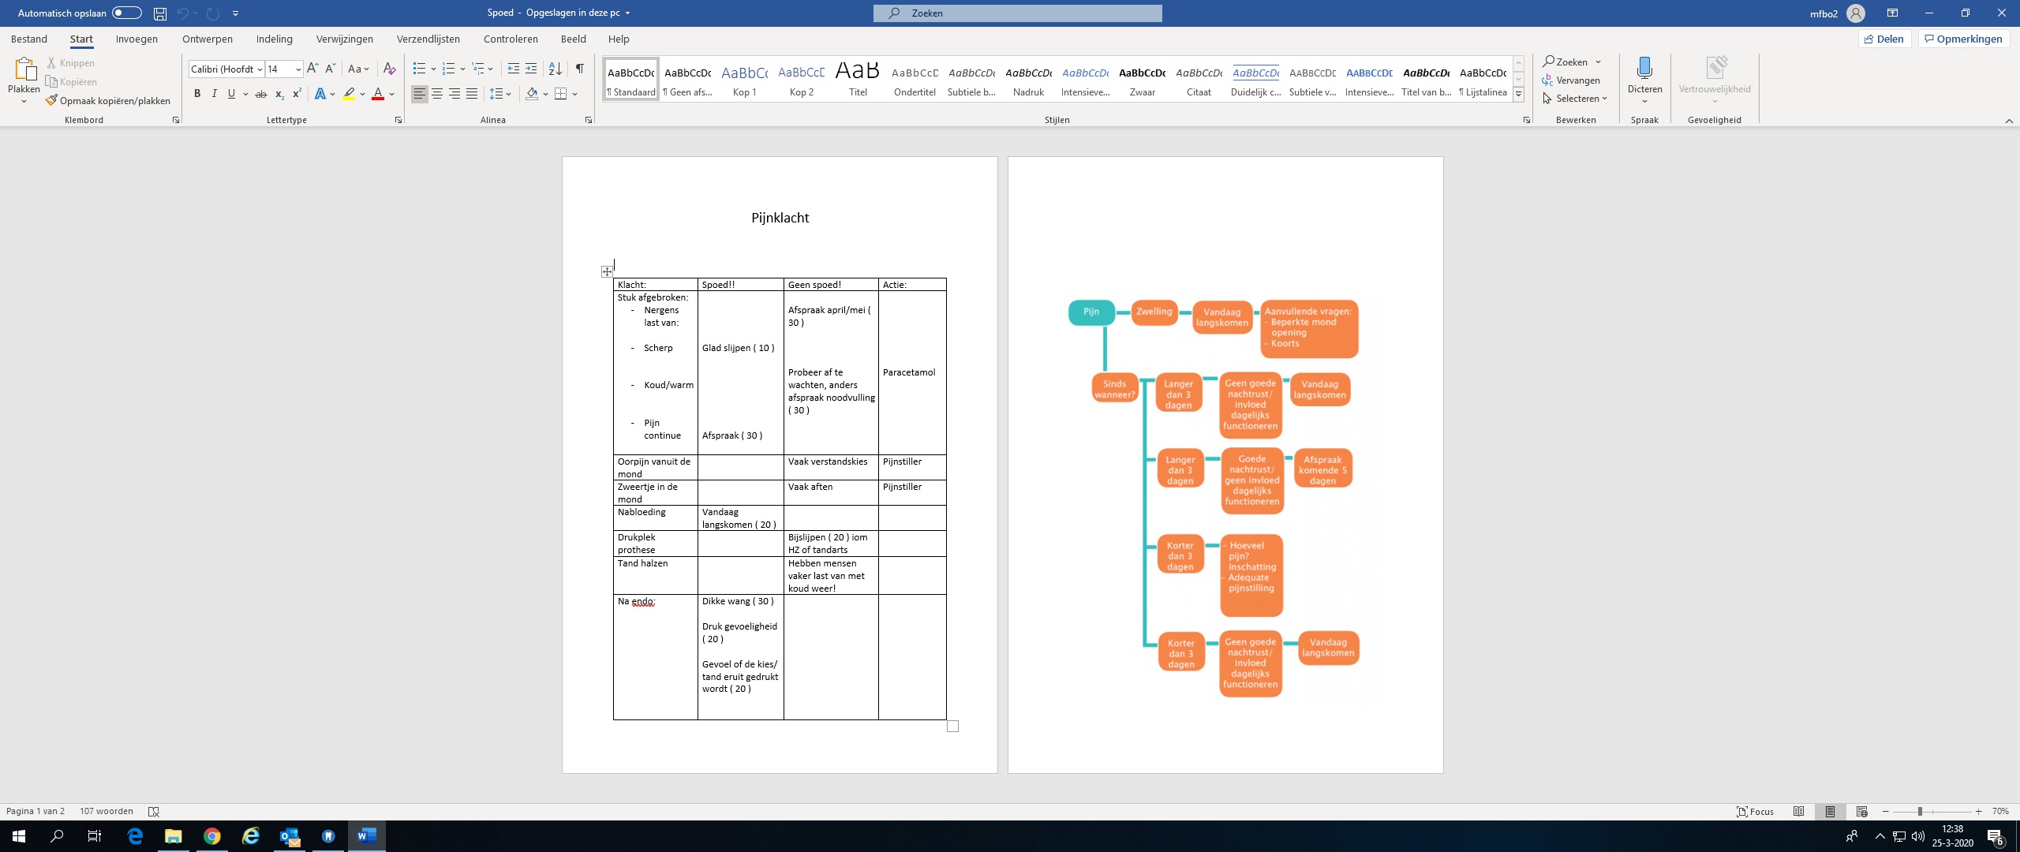Viewport: 2020px width, 852px height.
Task: Click the bullet list icon
Action: tap(419, 69)
